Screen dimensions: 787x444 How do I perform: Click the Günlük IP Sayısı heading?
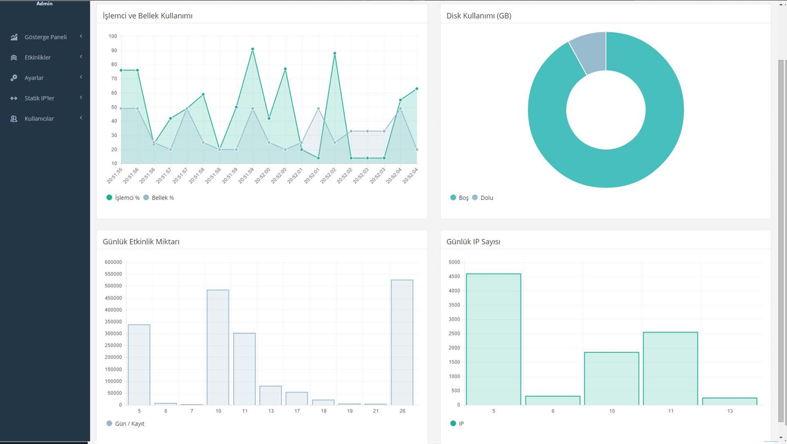(x=473, y=242)
